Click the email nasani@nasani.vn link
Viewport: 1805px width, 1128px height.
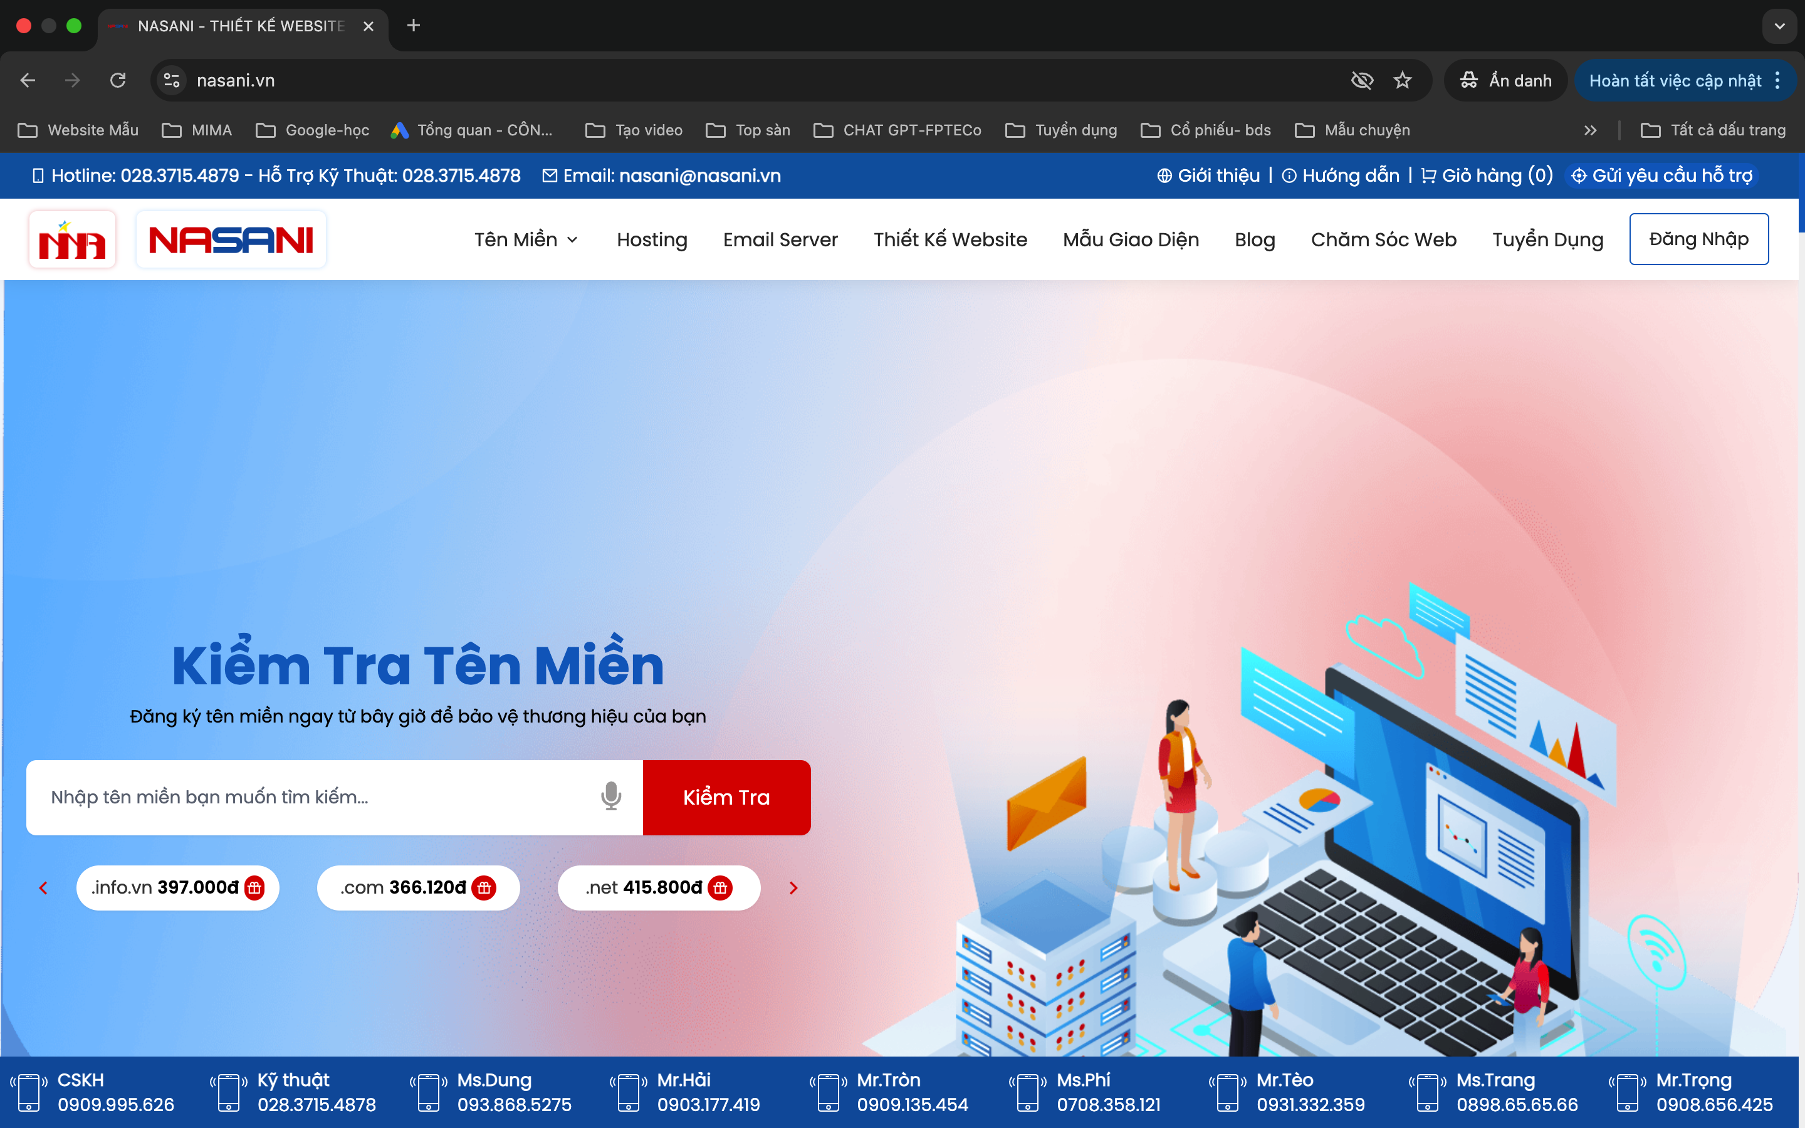(x=699, y=175)
